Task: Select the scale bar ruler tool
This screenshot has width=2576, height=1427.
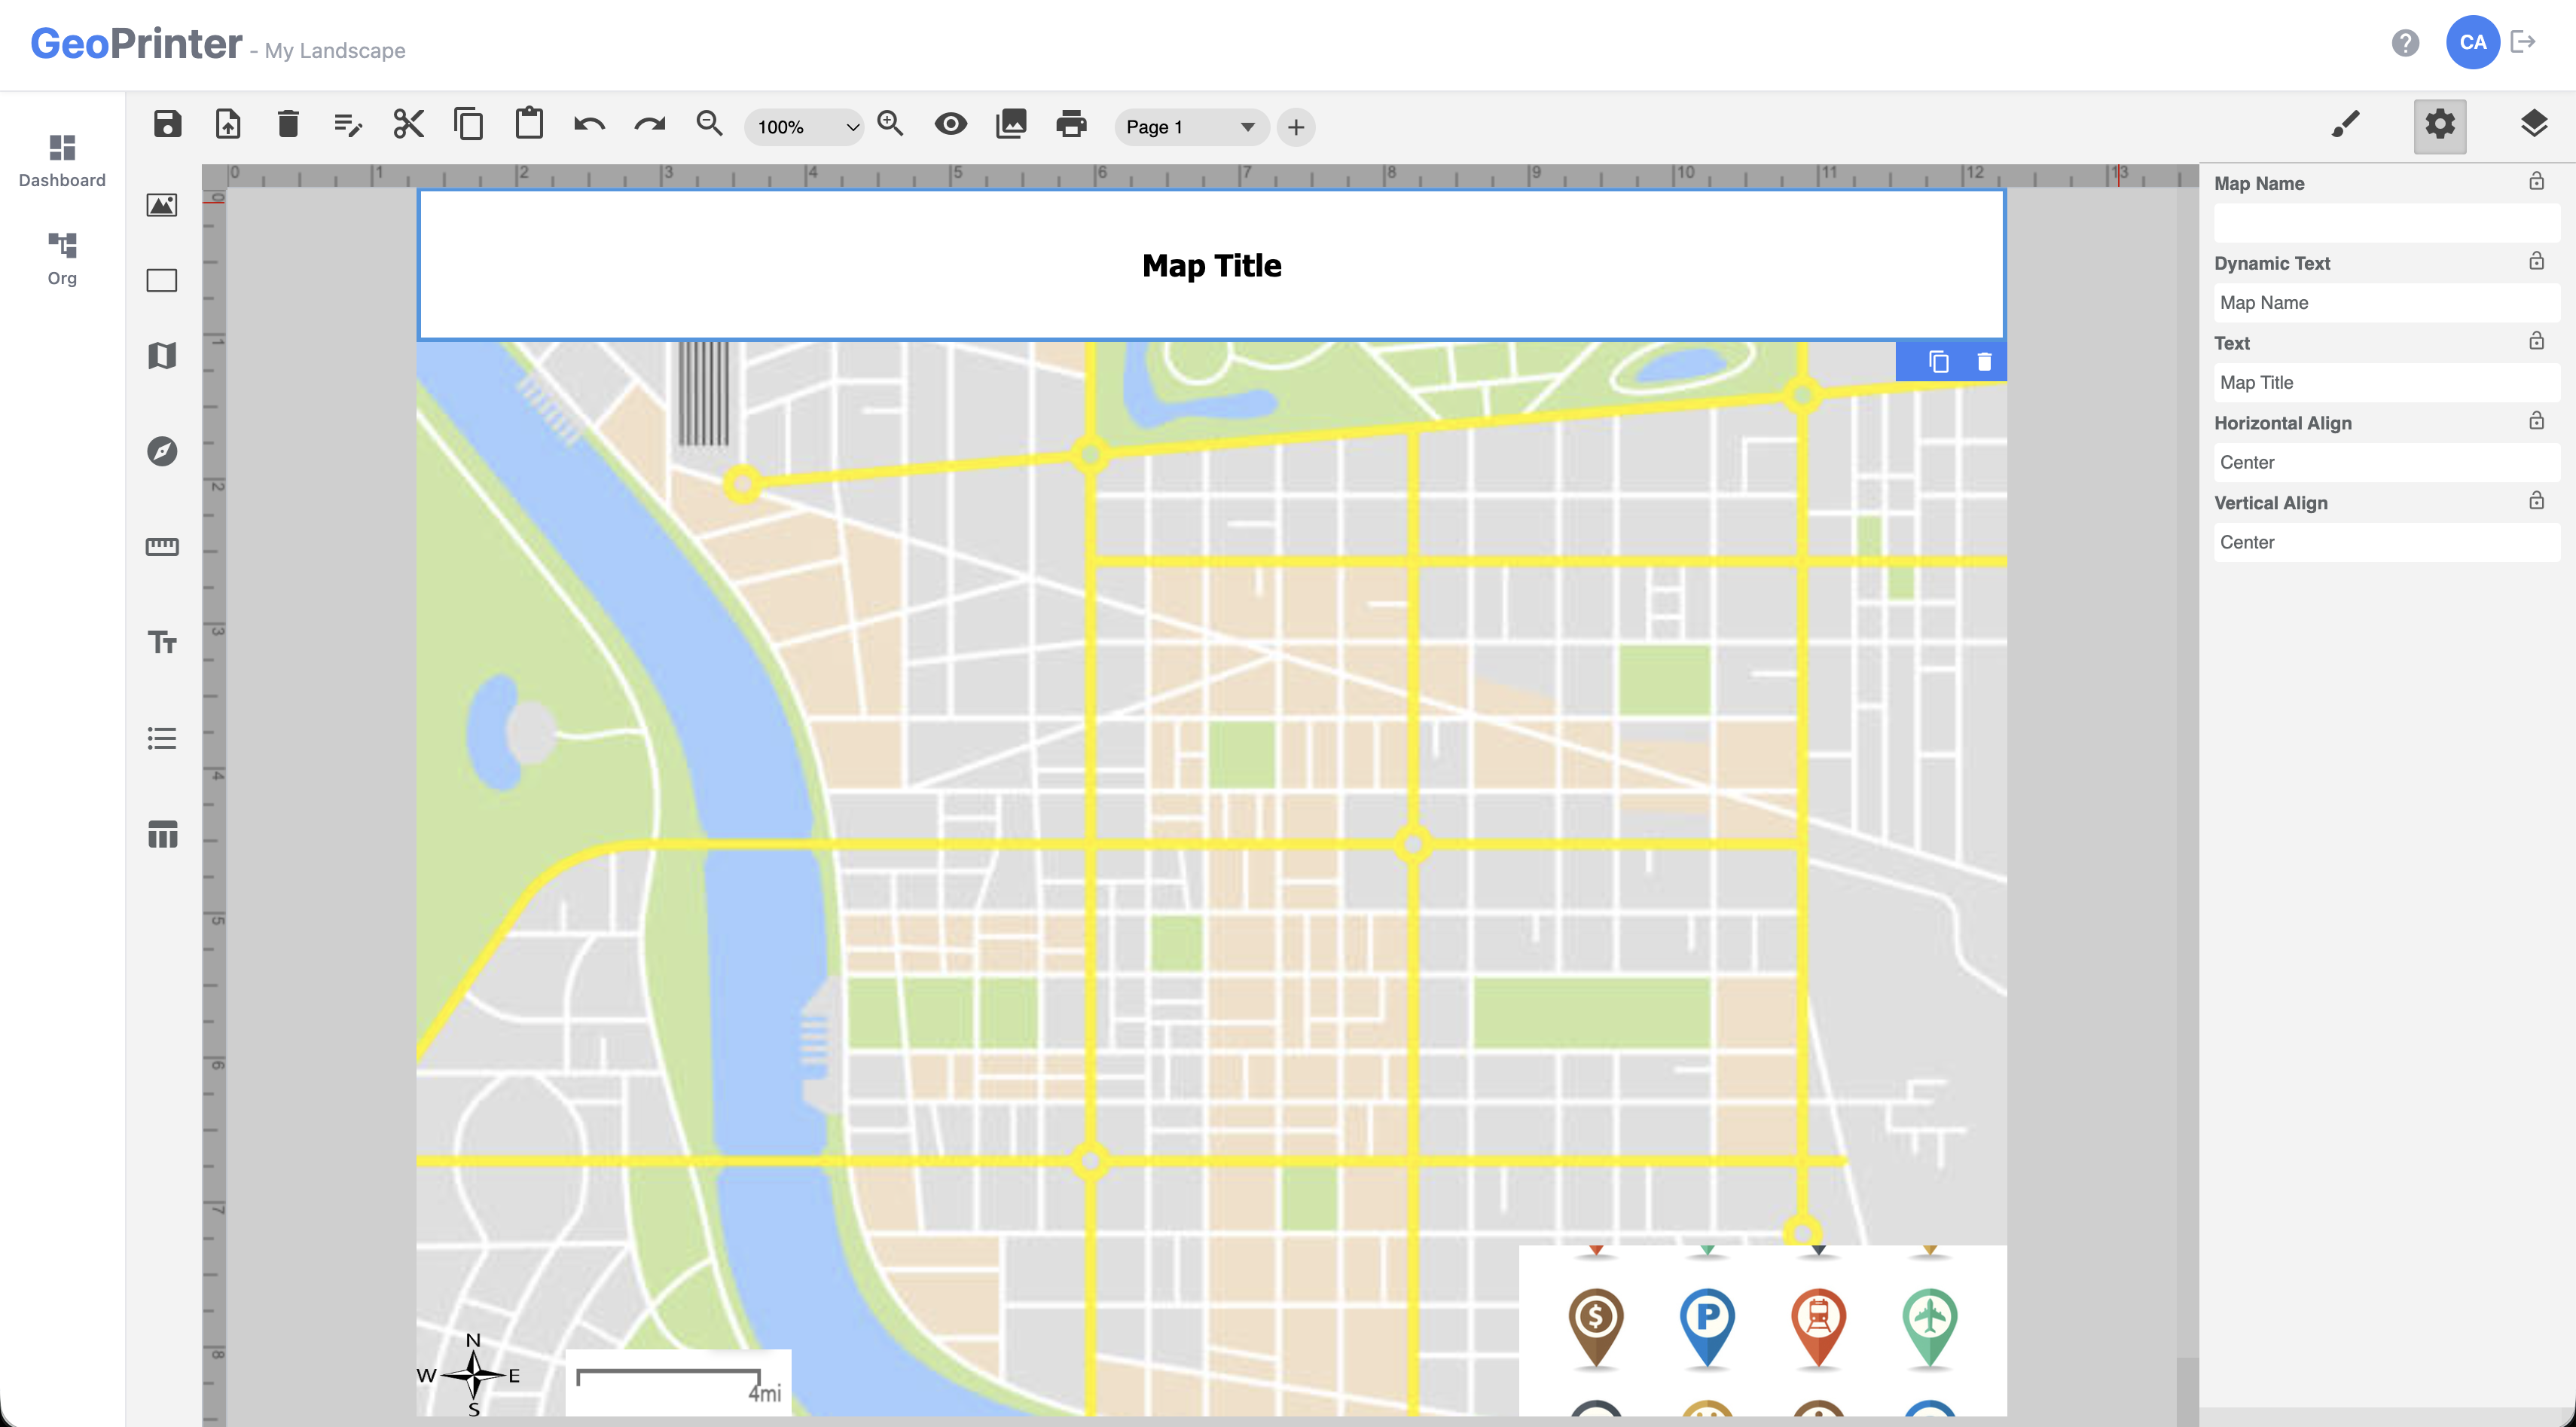Action: pos(162,546)
